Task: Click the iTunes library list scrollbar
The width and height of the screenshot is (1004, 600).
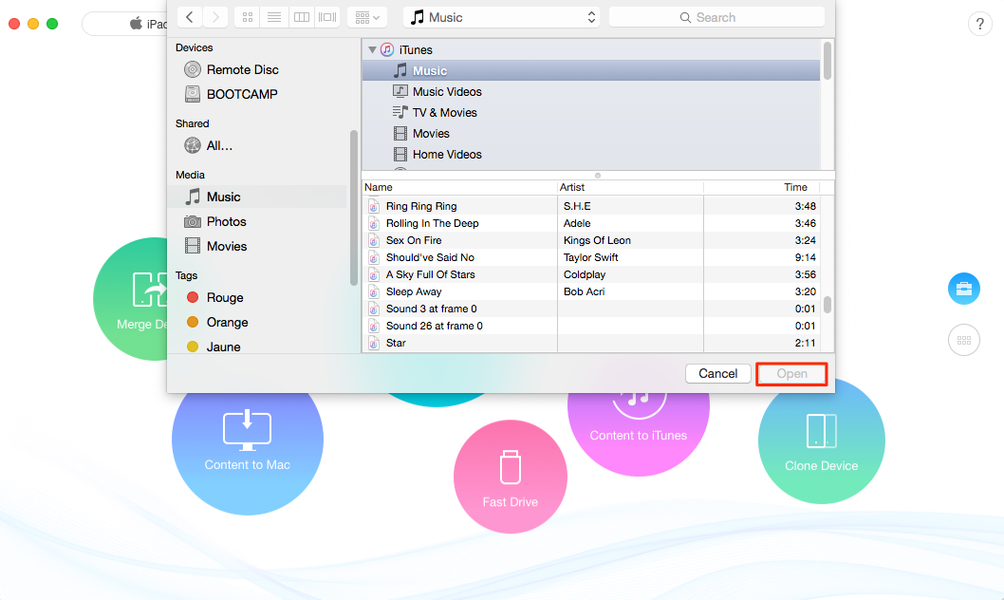Action: [827, 62]
